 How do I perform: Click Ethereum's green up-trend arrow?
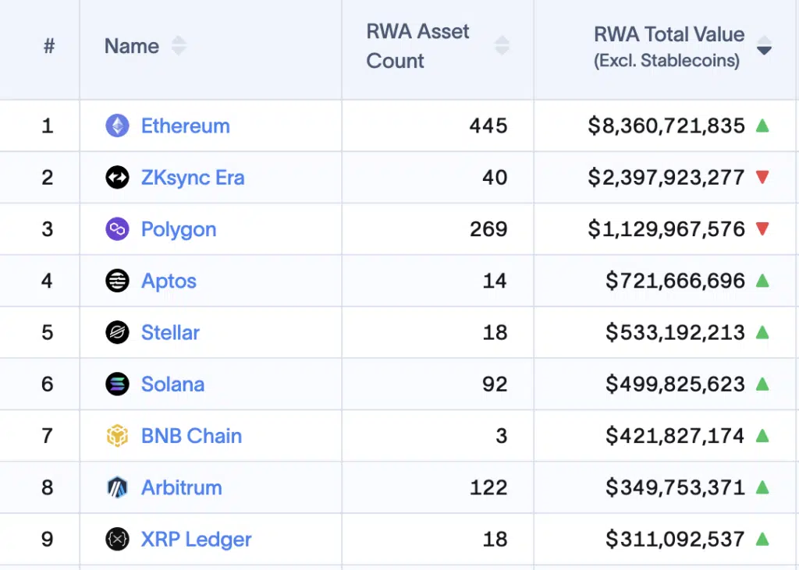tap(762, 126)
